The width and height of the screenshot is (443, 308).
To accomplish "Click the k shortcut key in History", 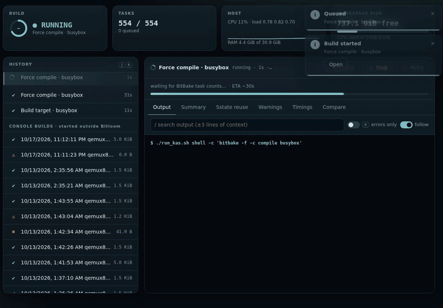I will (128, 65).
